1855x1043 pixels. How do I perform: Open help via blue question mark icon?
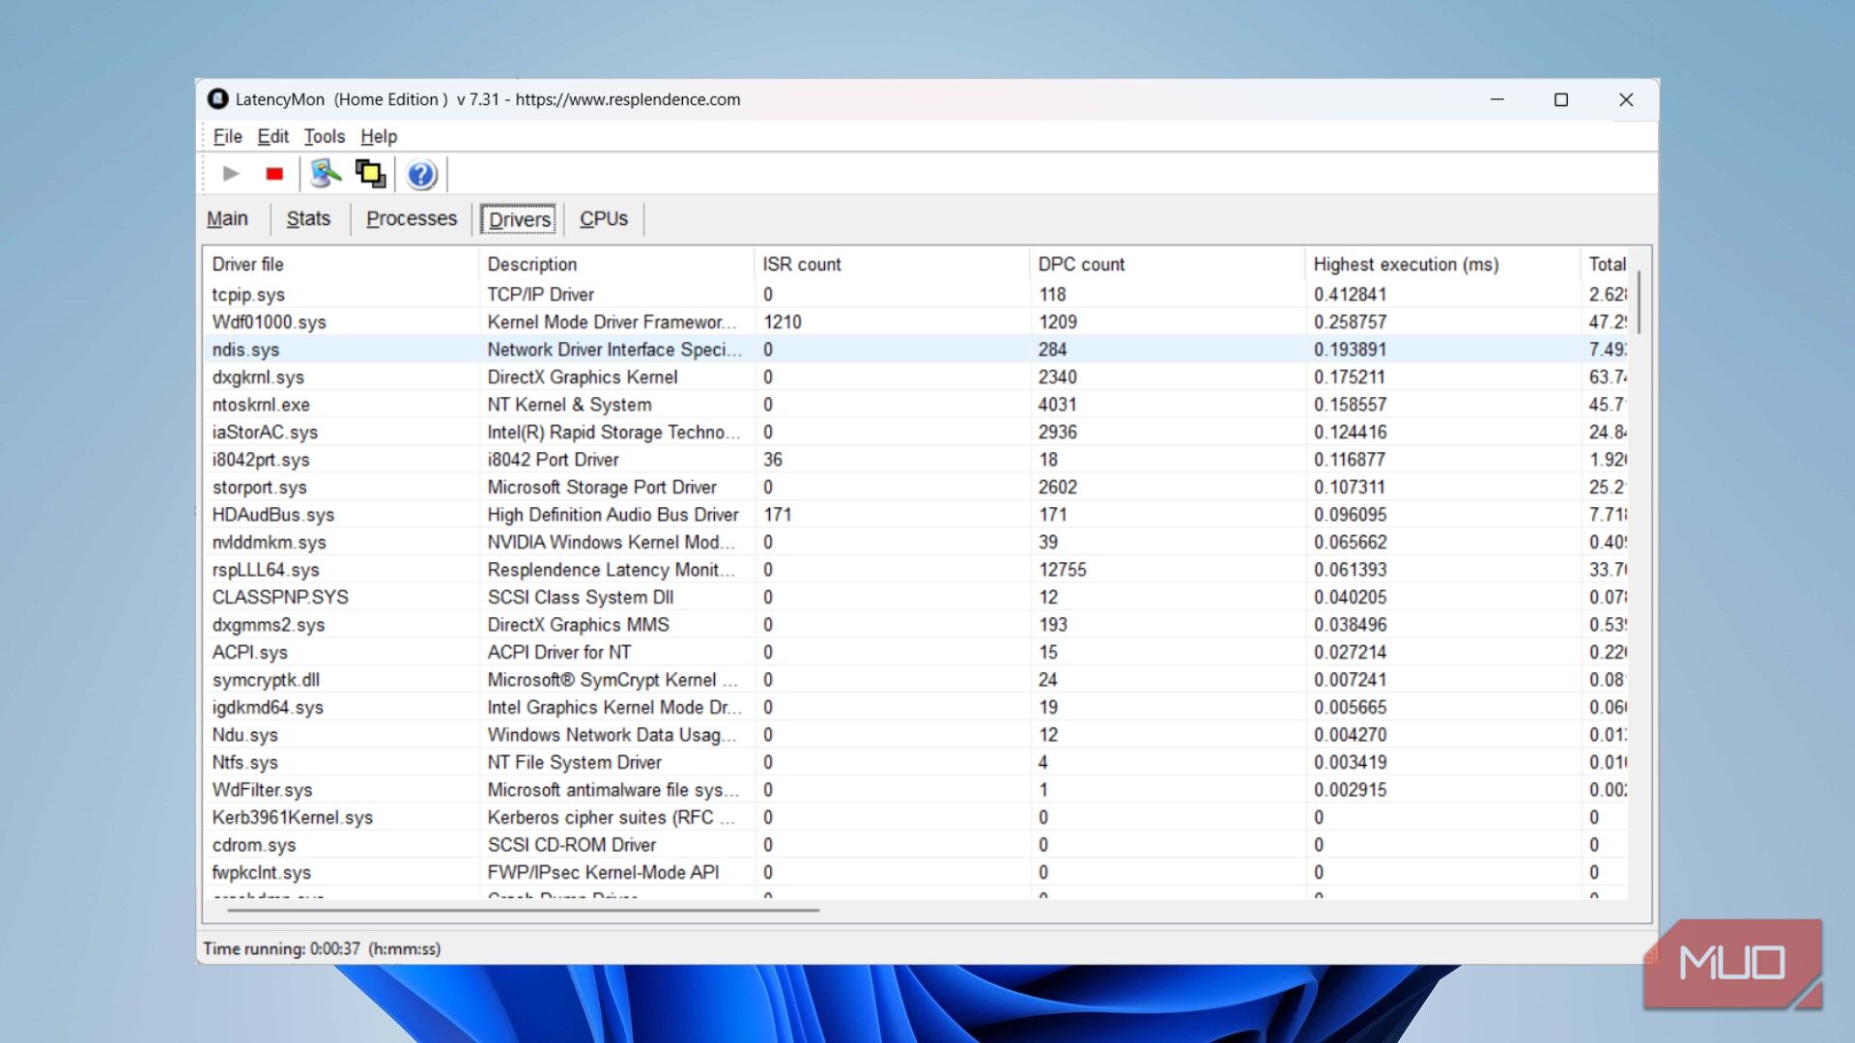[422, 175]
